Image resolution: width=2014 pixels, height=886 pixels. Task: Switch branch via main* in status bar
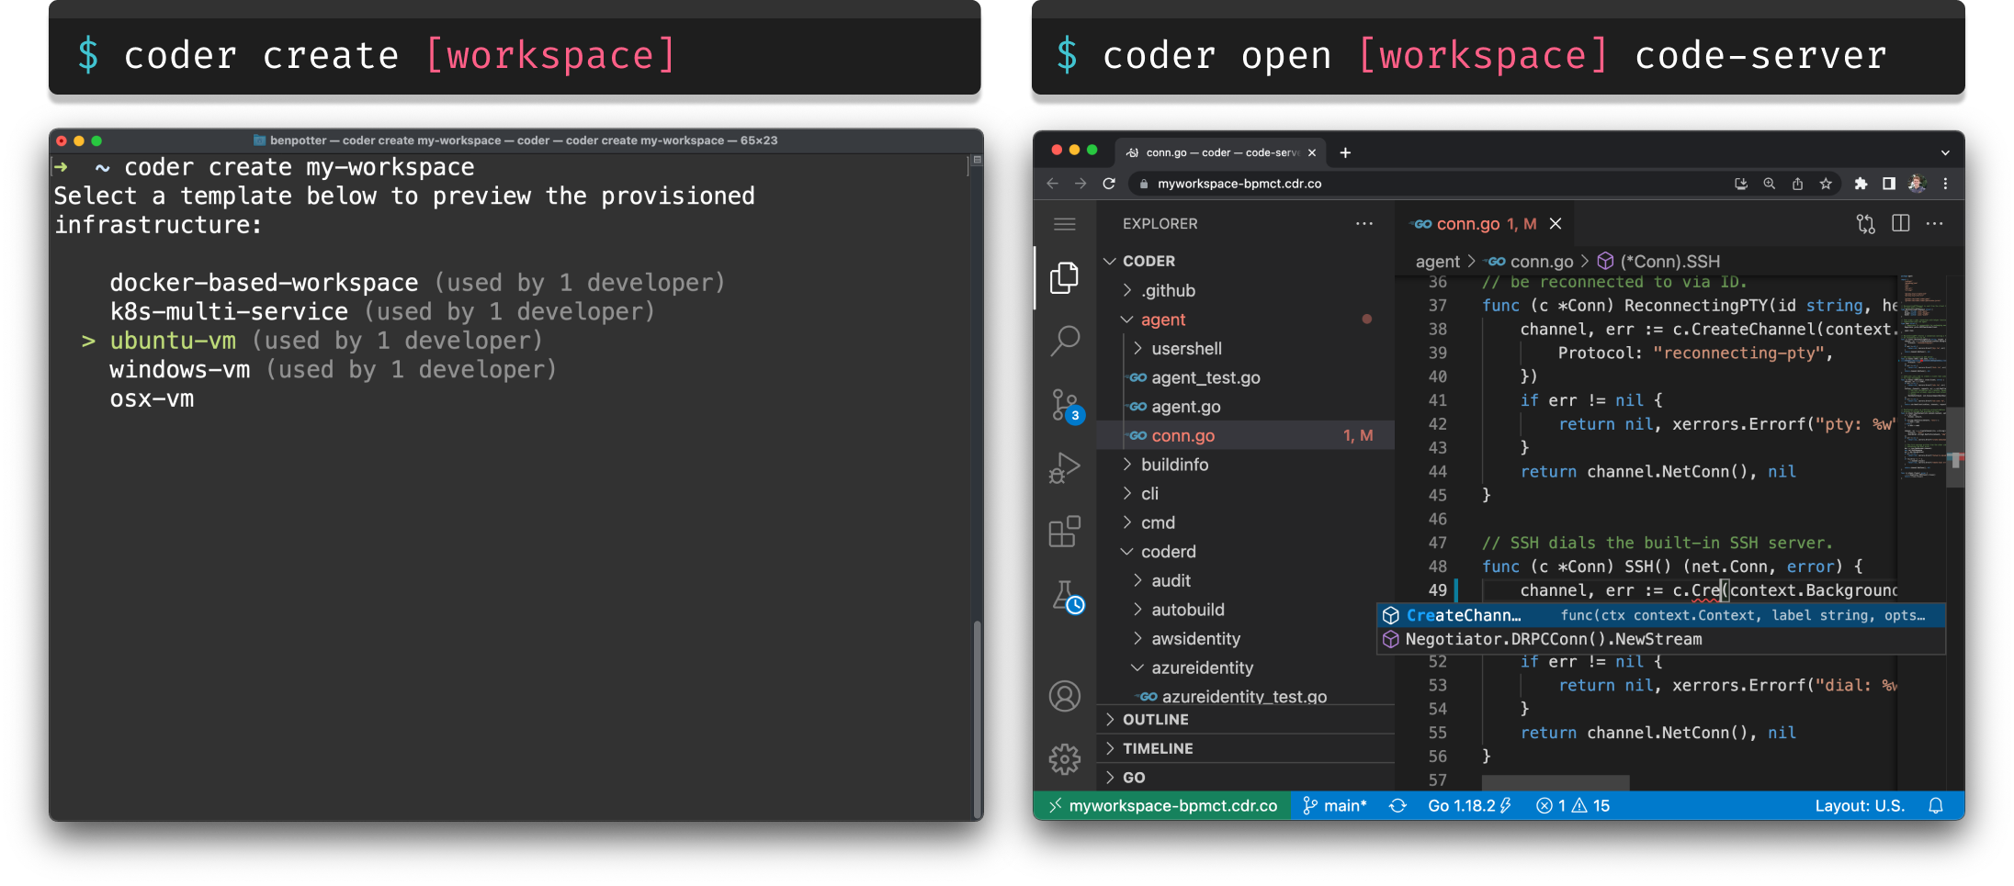point(1335,805)
